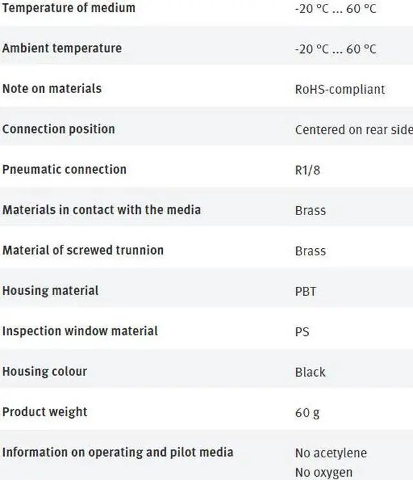The height and width of the screenshot is (480, 413).
Task: Click the "Connection position" label
Action: (59, 129)
